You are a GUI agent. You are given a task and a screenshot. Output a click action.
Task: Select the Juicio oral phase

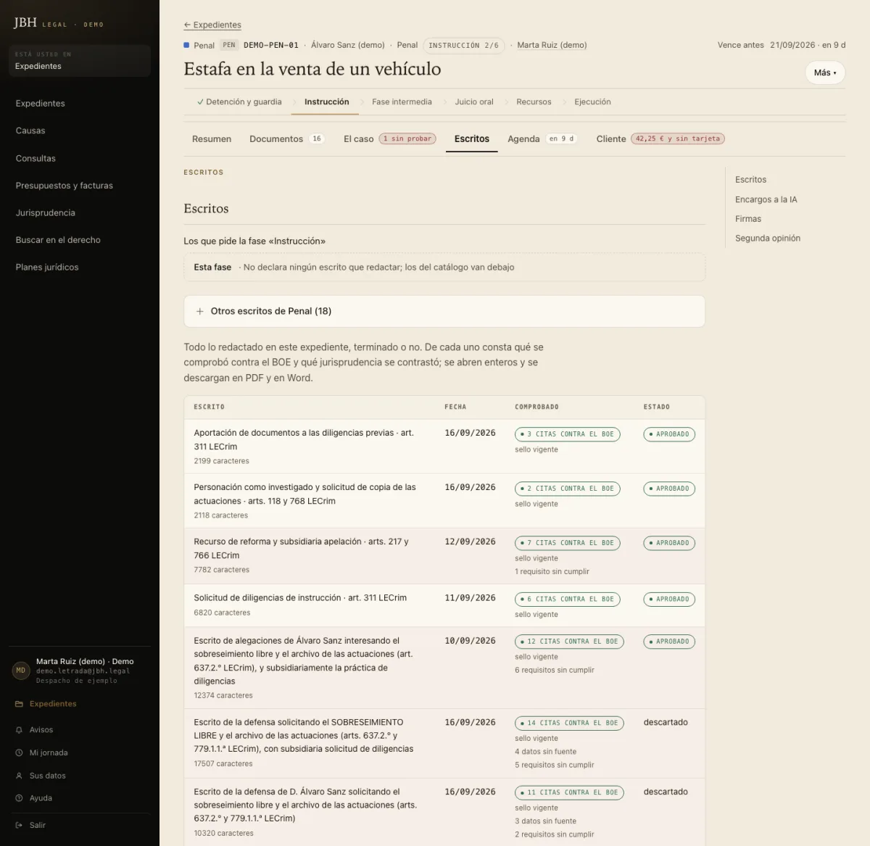coord(474,102)
